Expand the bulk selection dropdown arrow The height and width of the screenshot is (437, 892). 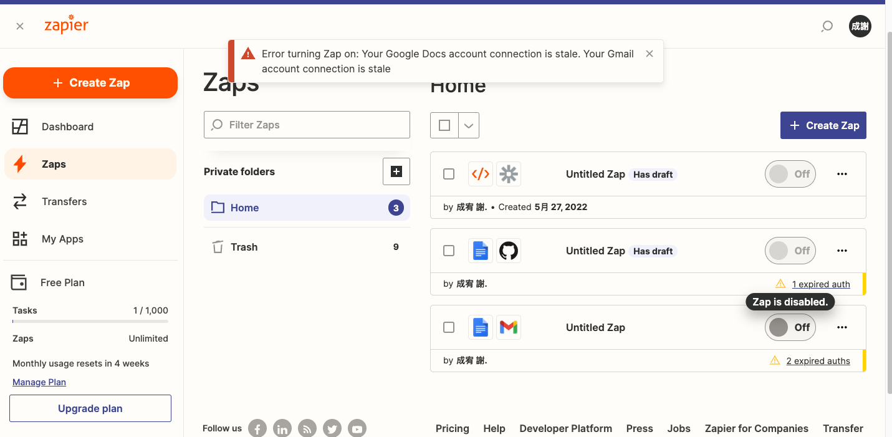pos(469,125)
